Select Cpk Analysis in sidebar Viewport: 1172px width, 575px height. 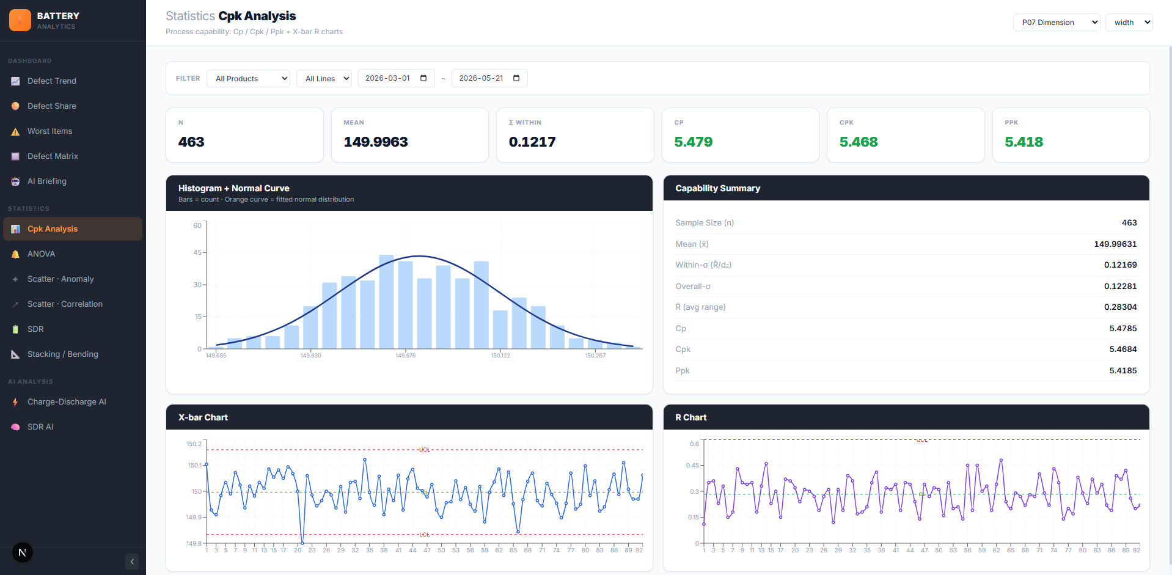(73, 229)
